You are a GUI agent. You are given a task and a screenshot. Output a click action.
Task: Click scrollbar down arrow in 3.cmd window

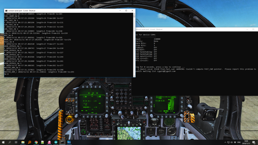point(134,76)
